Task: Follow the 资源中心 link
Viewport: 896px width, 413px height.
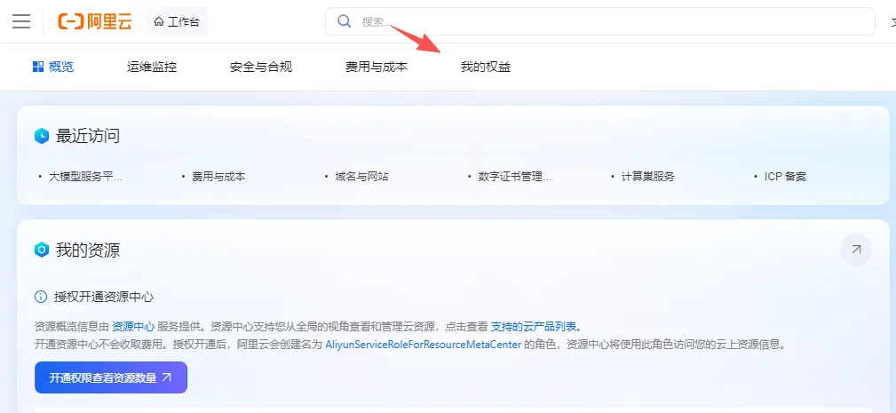Action: coord(133,327)
